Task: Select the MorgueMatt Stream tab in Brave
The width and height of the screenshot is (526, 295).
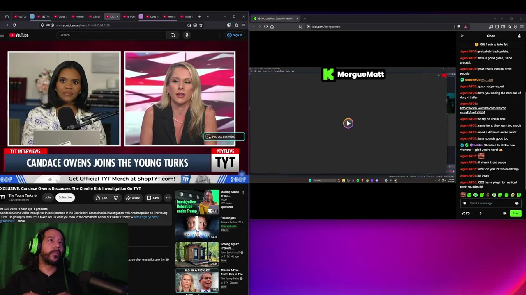Action: pos(275,18)
